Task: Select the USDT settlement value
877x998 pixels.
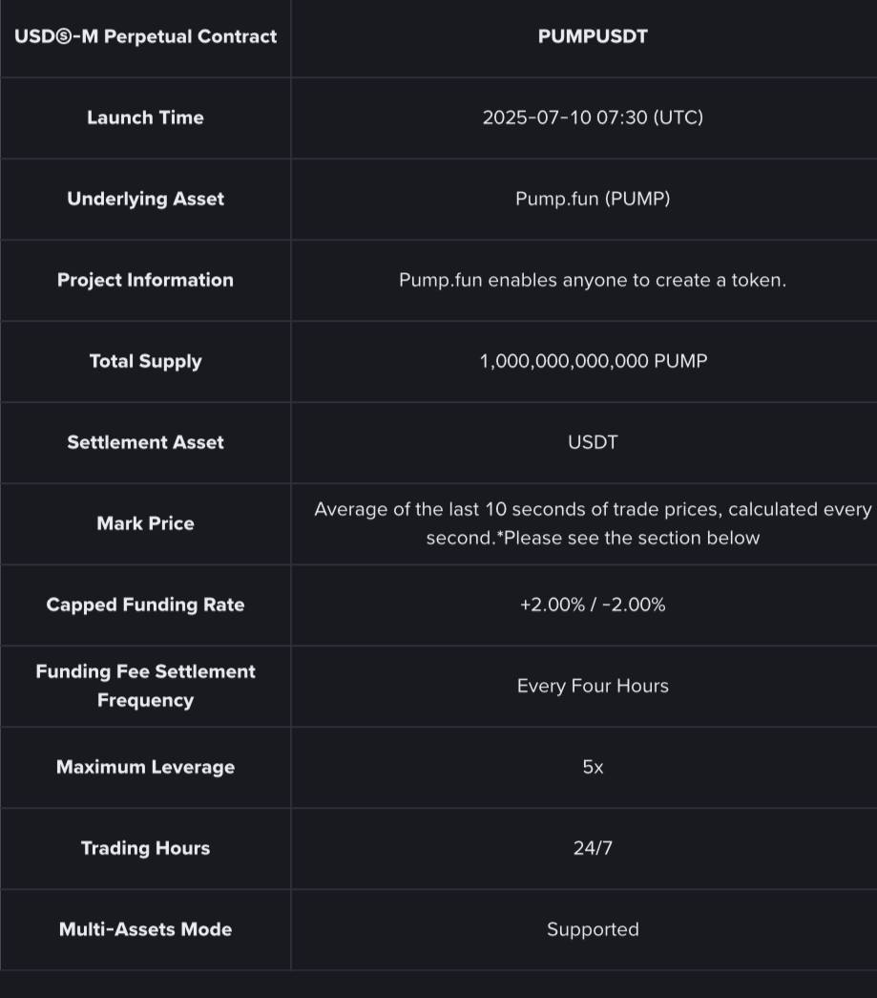Action: tap(593, 442)
